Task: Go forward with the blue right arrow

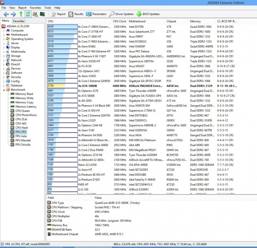Action: 14,14
